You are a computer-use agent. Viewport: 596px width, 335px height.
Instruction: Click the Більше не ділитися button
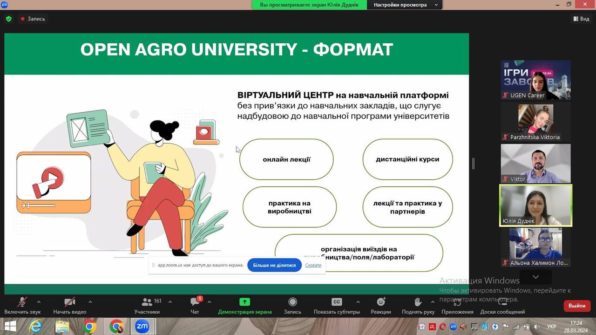274,265
